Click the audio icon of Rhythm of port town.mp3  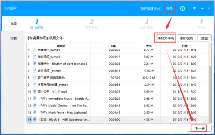[35, 64]
